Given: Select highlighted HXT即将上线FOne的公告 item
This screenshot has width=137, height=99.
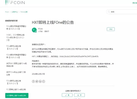Looking at the screenshot, I should coord(17,95).
